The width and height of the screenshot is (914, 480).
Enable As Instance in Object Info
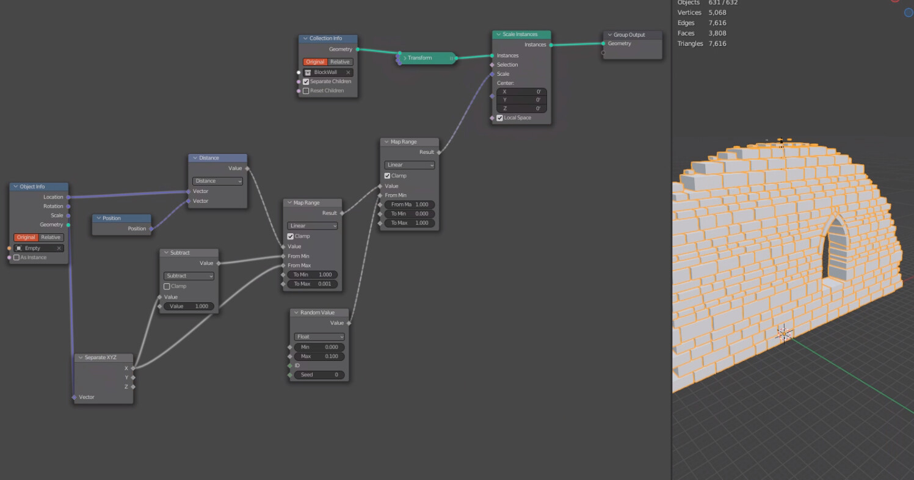tap(16, 258)
